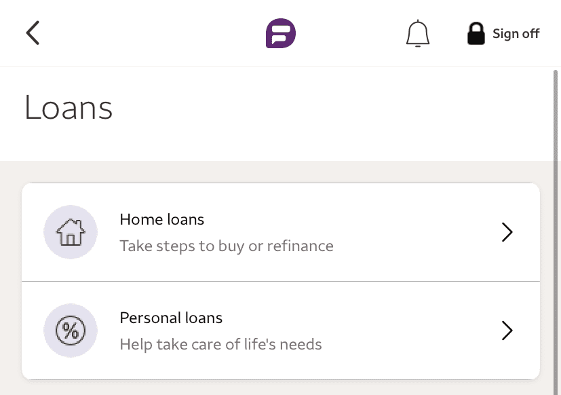561x395 pixels.
Task: Tap the purple bank logo in the header
Action: point(280,33)
